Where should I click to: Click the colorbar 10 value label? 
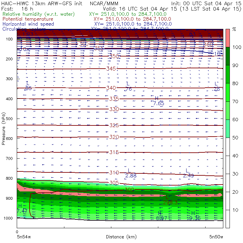pos(235,210)
